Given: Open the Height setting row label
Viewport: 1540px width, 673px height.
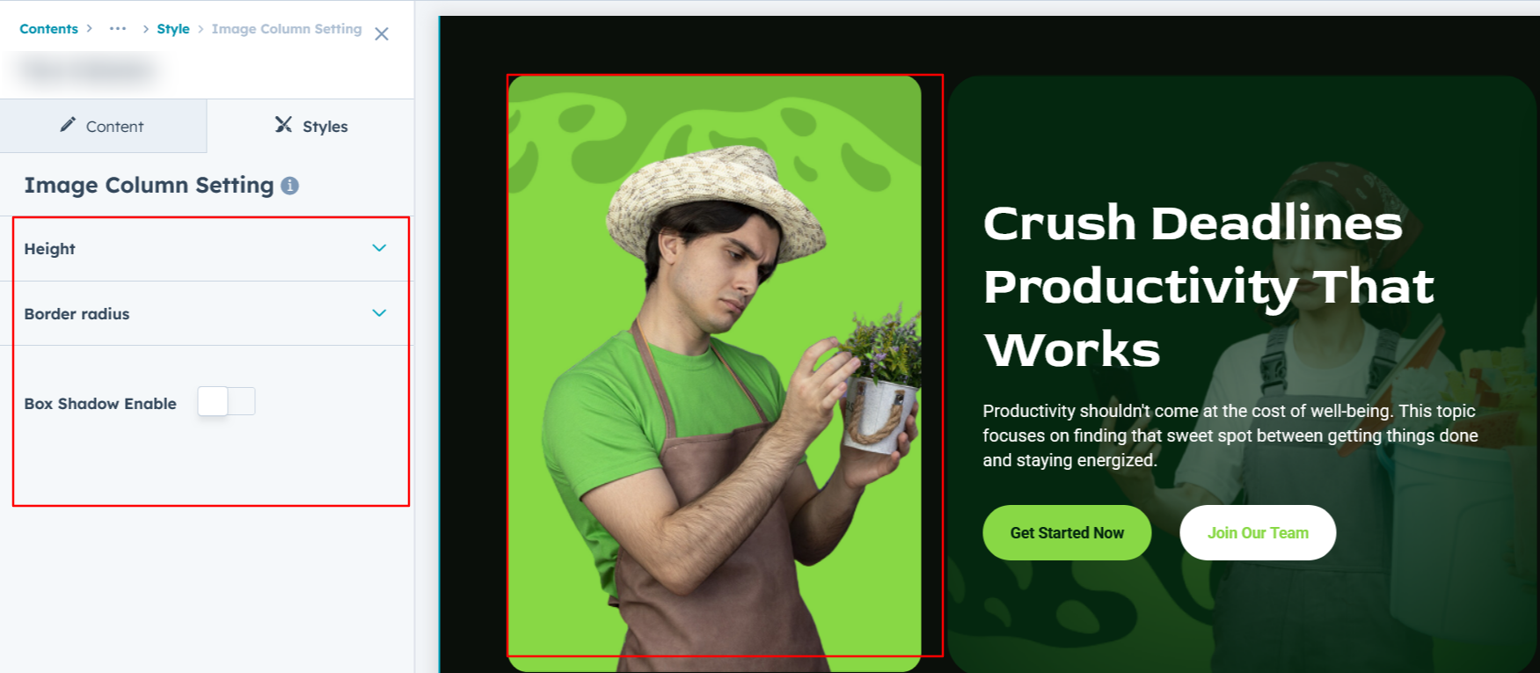Looking at the screenshot, I should click(x=50, y=249).
